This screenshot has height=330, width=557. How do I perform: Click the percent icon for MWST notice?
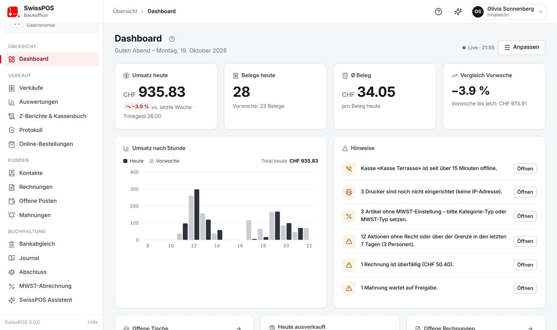(x=349, y=216)
